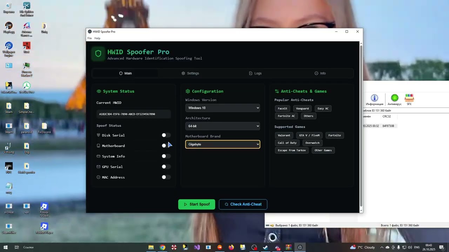Click the CRC32 column header

387,116
